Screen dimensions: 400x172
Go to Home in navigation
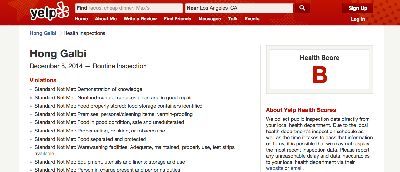click(81, 19)
